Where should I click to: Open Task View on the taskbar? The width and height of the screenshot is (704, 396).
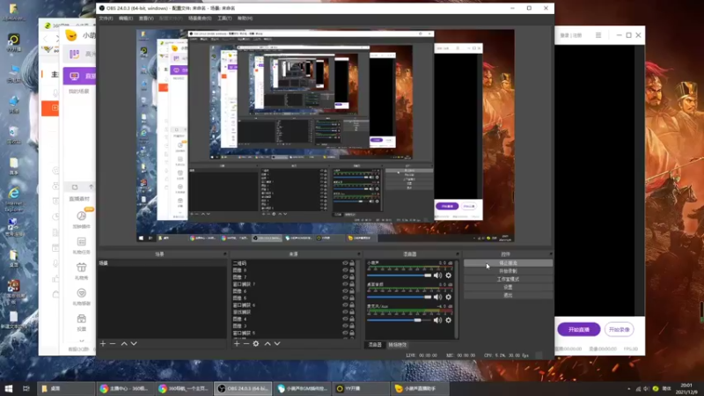[26, 388]
